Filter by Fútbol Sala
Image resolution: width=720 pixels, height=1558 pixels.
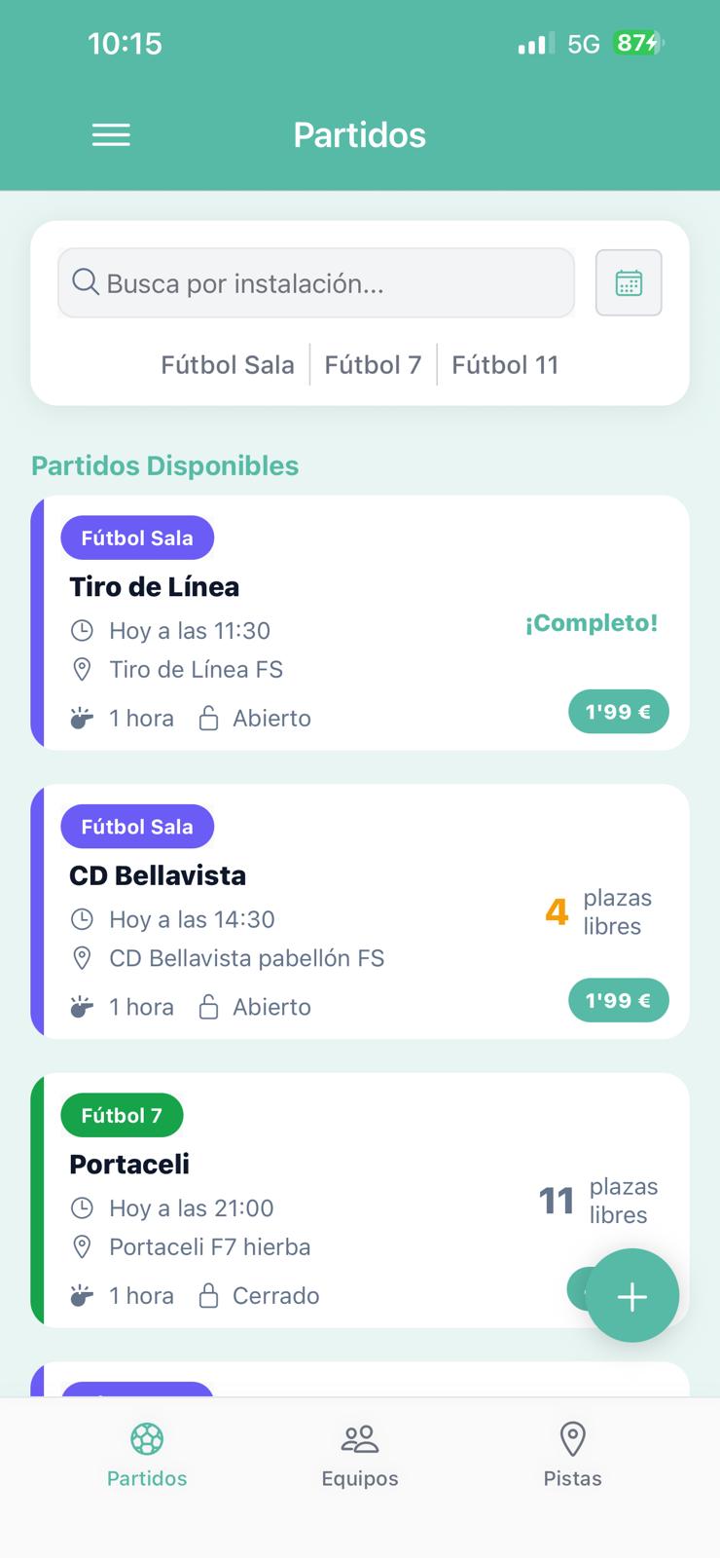tap(227, 365)
